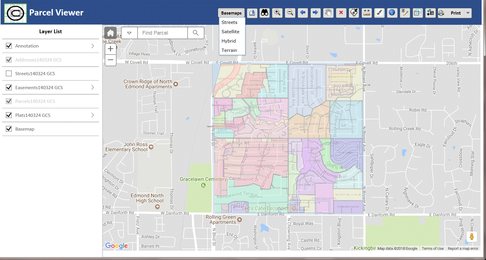
Task: Open the Terms of Use link
Action: (433, 249)
